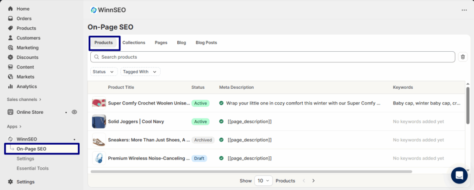Open WinnSEO Settings submenu item
This screenshot has width=474, height=190.
[x=25, y=159]
